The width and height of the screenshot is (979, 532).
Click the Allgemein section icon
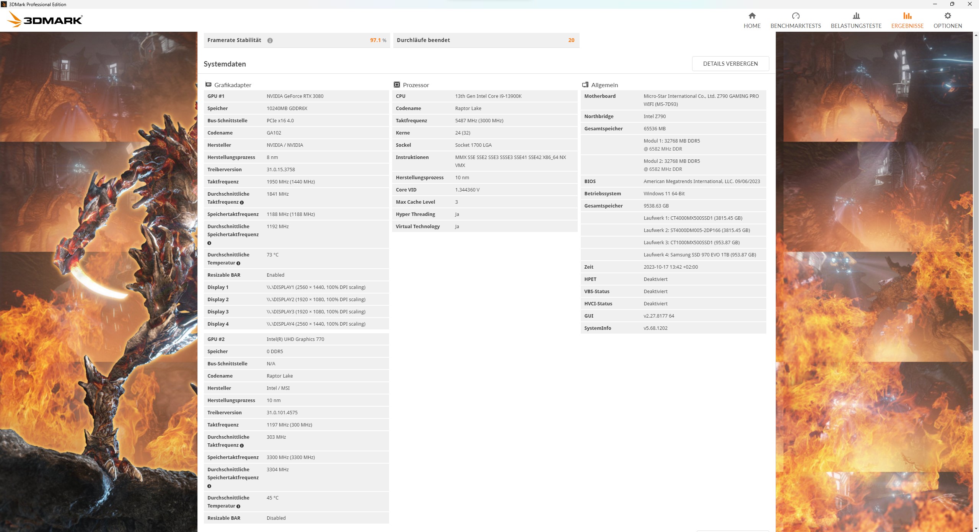[x=585, y=85]
